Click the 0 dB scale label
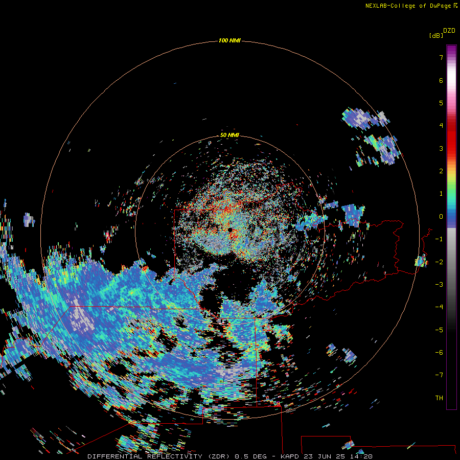Image resolution: width=460 pixels, height=460 pixels. pos(441,217)
